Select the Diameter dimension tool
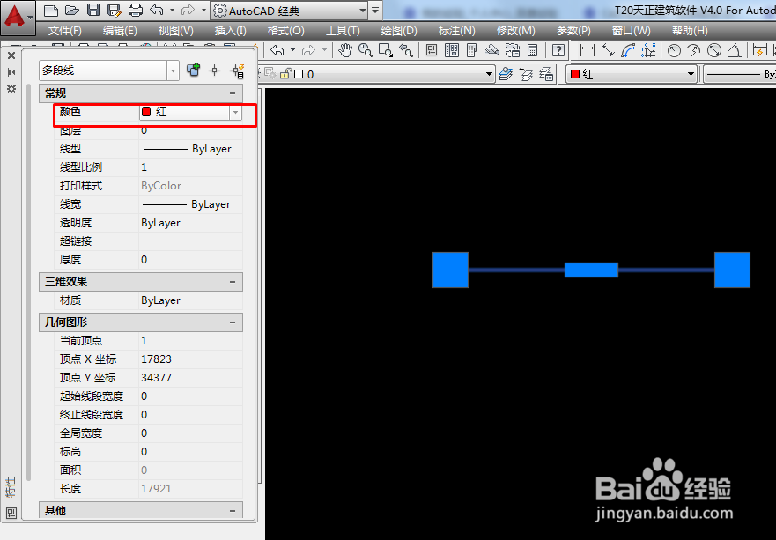 [714, 50]
